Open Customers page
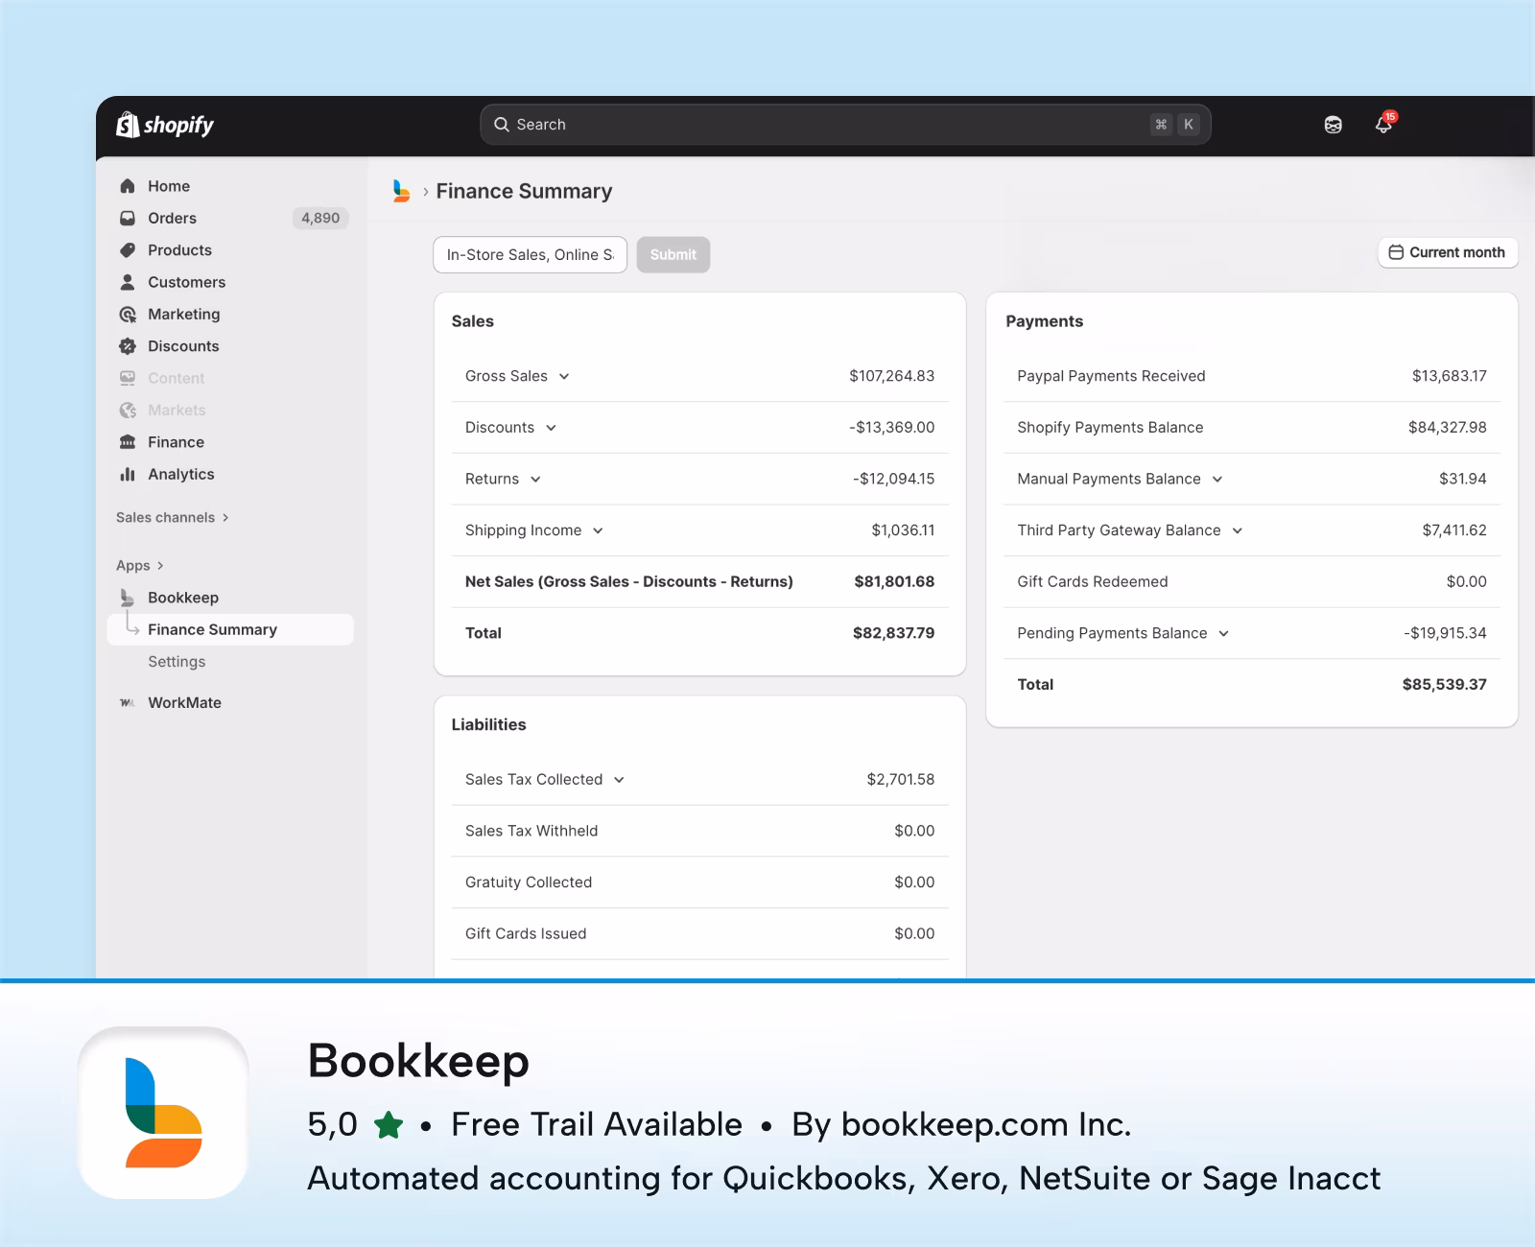 click(187, 282)
